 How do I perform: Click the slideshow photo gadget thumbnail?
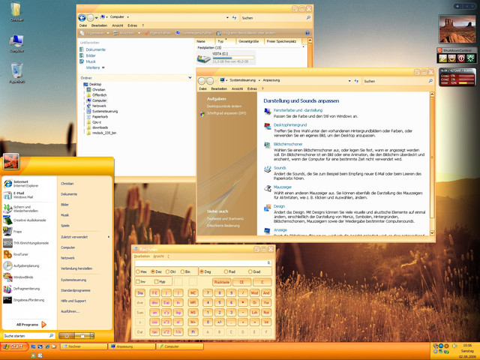tap(457, 29)
